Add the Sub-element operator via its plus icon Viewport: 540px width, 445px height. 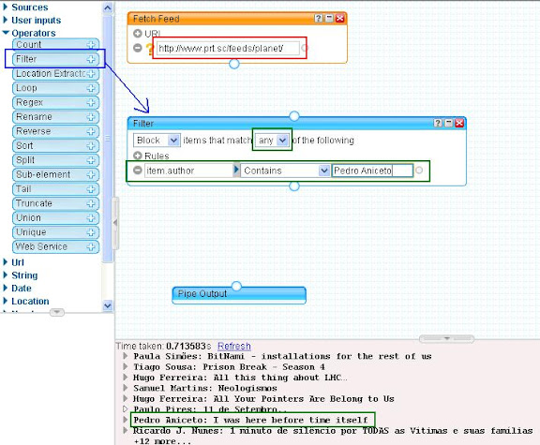coord(91,175)
